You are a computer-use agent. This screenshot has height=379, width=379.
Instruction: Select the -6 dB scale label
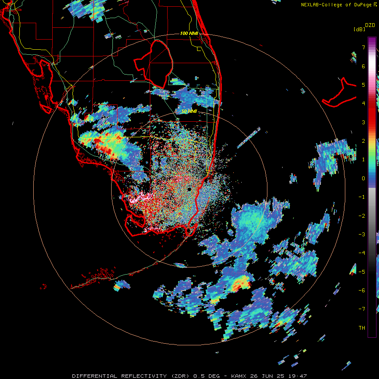[362, 291]
